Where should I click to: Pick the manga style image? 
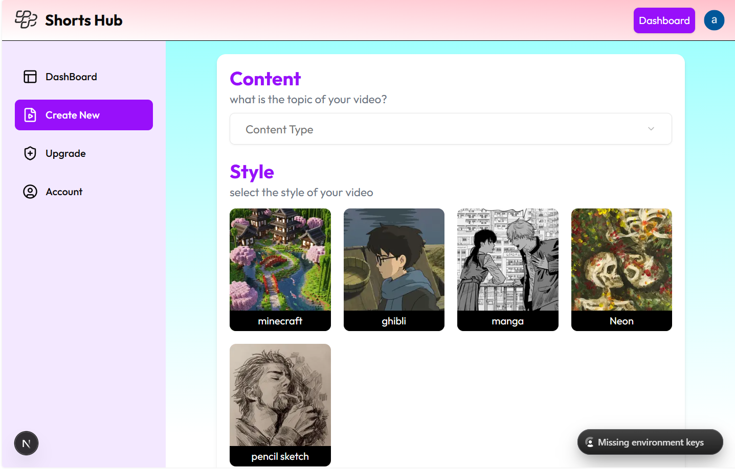pyautogui.click(x=507, y=269)
